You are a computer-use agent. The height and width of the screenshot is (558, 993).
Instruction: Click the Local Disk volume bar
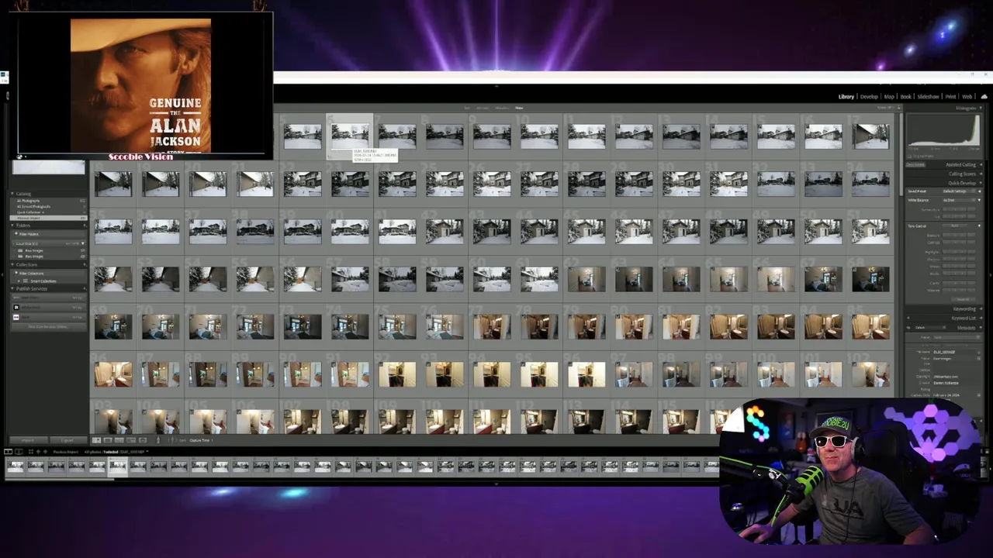(x=48, y=243)
